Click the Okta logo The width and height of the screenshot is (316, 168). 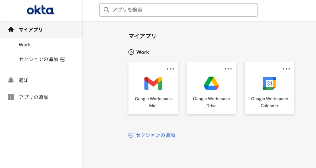click(x=41, y=10)
